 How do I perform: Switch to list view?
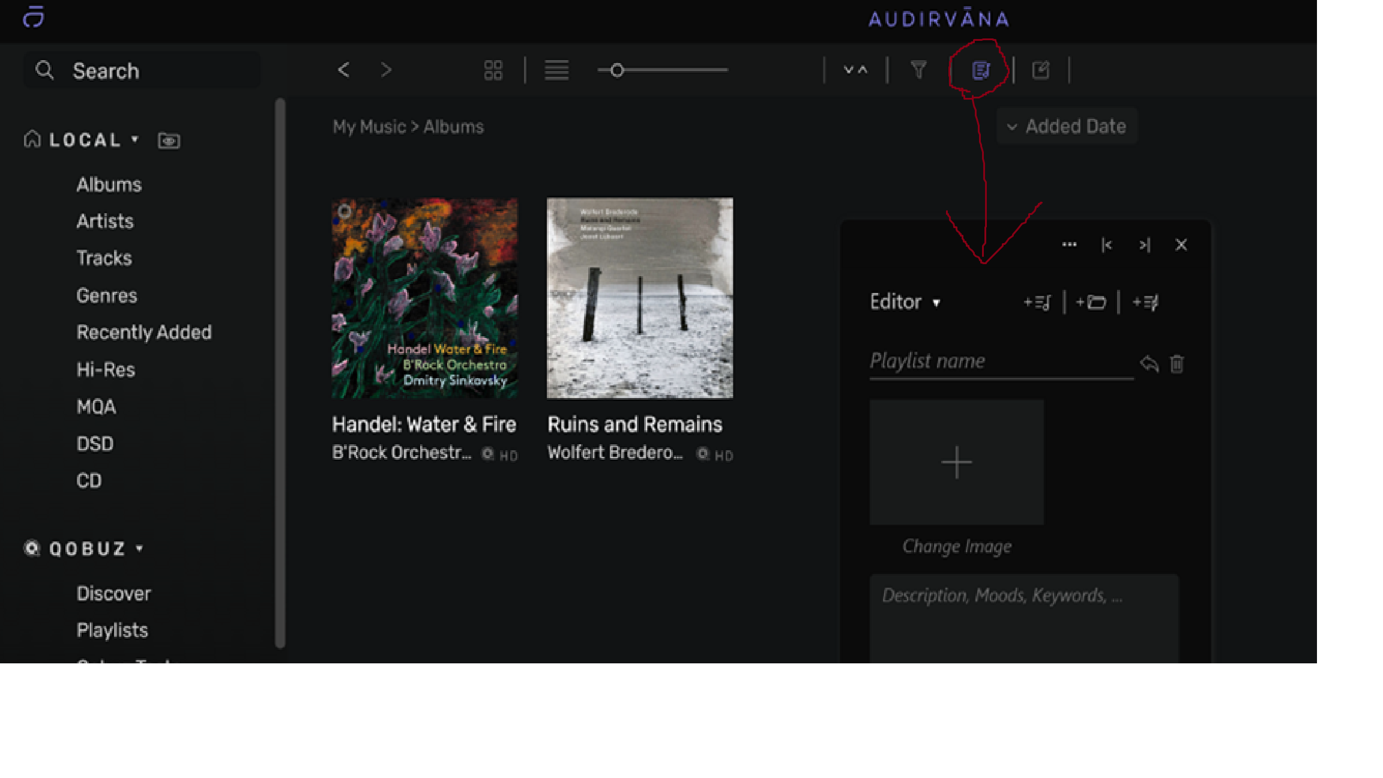click(556, 70)
